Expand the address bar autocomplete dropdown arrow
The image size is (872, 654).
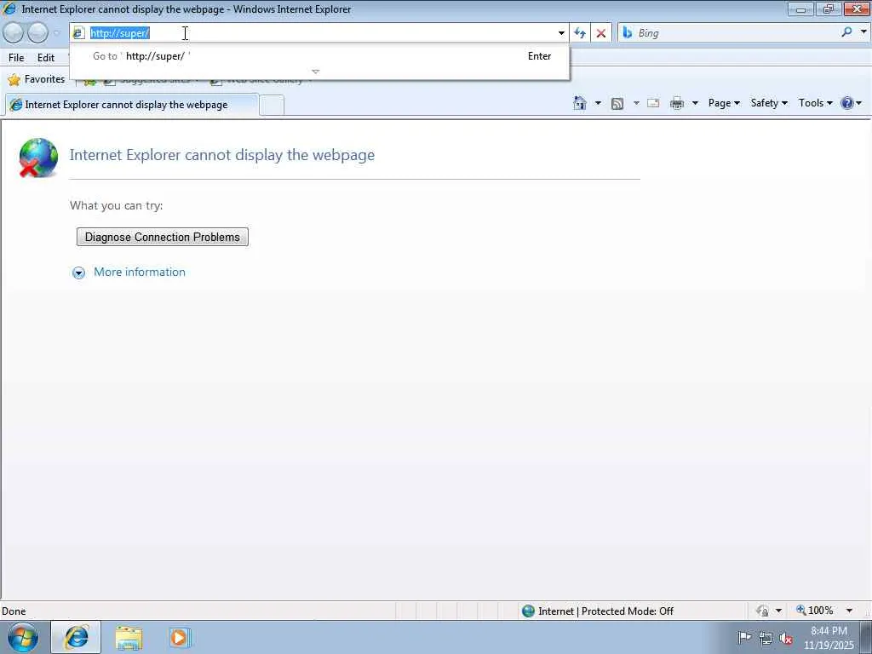(x=561, y=33)
